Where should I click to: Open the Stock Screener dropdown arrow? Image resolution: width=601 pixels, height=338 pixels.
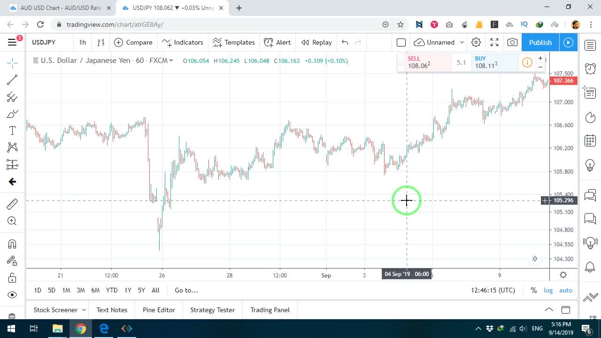84,310
